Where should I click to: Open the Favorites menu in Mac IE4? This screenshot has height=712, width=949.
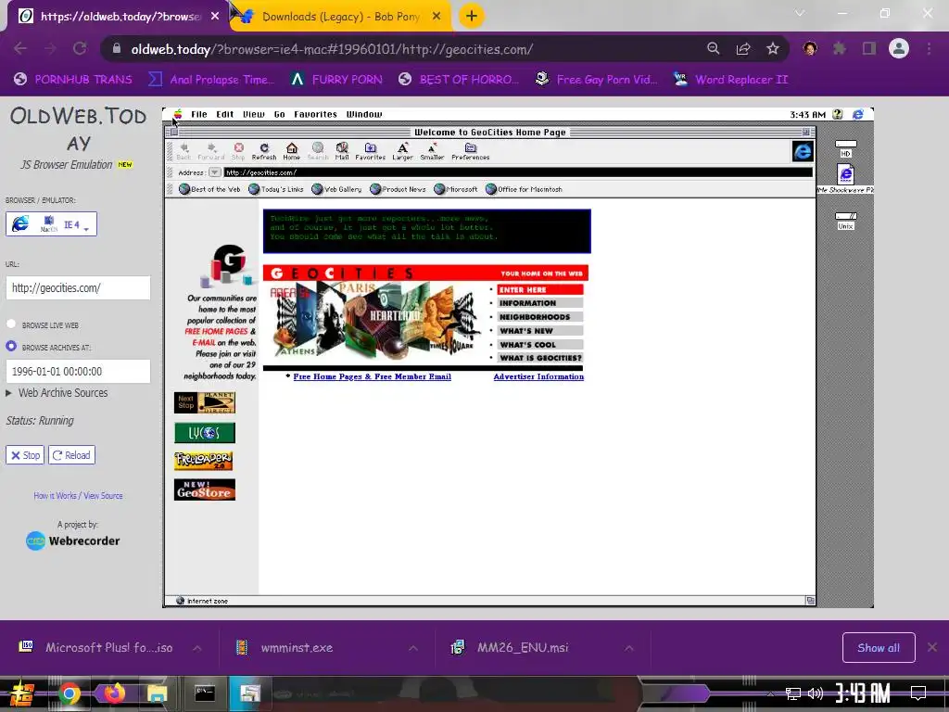[315, 114]
